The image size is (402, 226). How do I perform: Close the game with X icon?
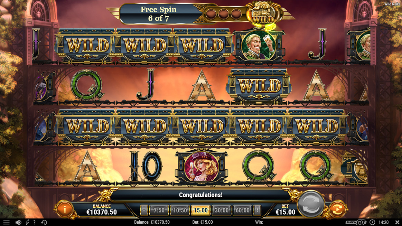coord(397,223)
